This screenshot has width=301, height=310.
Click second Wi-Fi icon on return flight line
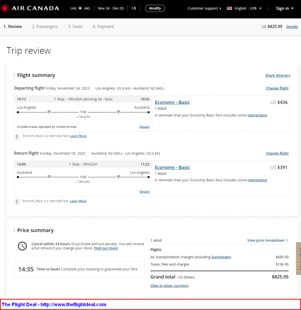click(119, 177)
